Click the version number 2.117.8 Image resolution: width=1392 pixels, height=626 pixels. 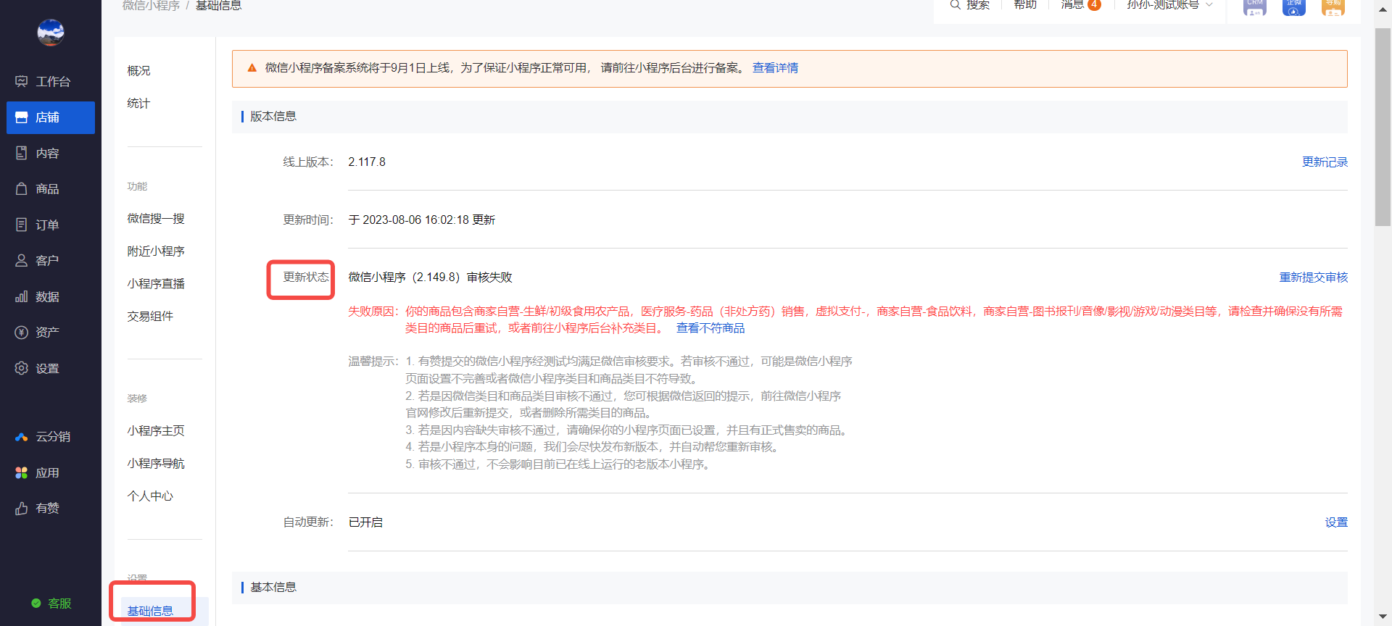(367, 162)
